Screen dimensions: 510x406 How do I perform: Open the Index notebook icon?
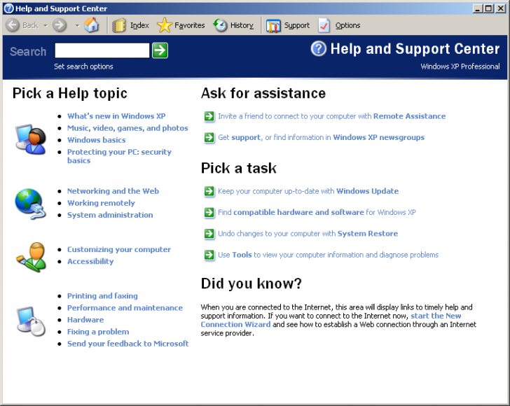pyautogui.click(x=118, y=25)
